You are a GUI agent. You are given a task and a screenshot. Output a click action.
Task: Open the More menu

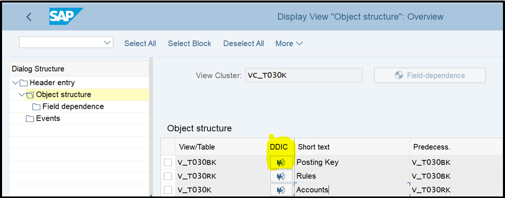[x=289, y=43]
